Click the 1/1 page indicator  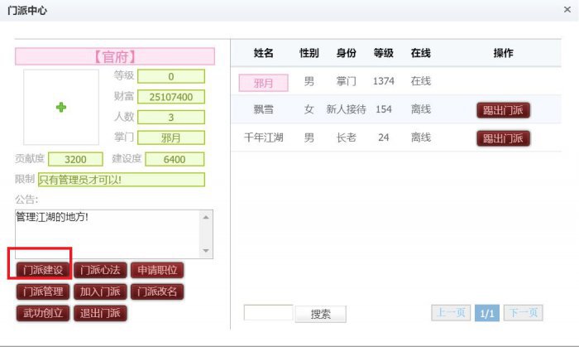point(487,313)
